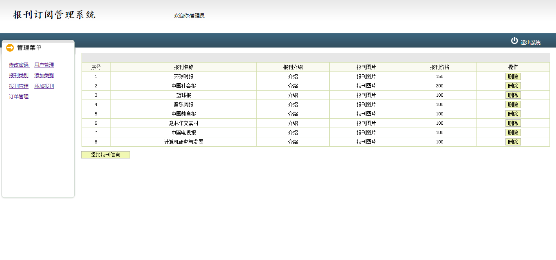This screenshot has height=260, width=556.
Task: Select the 中国电视报 name cell
Action: pyautogui.click(x=183, y=132)
